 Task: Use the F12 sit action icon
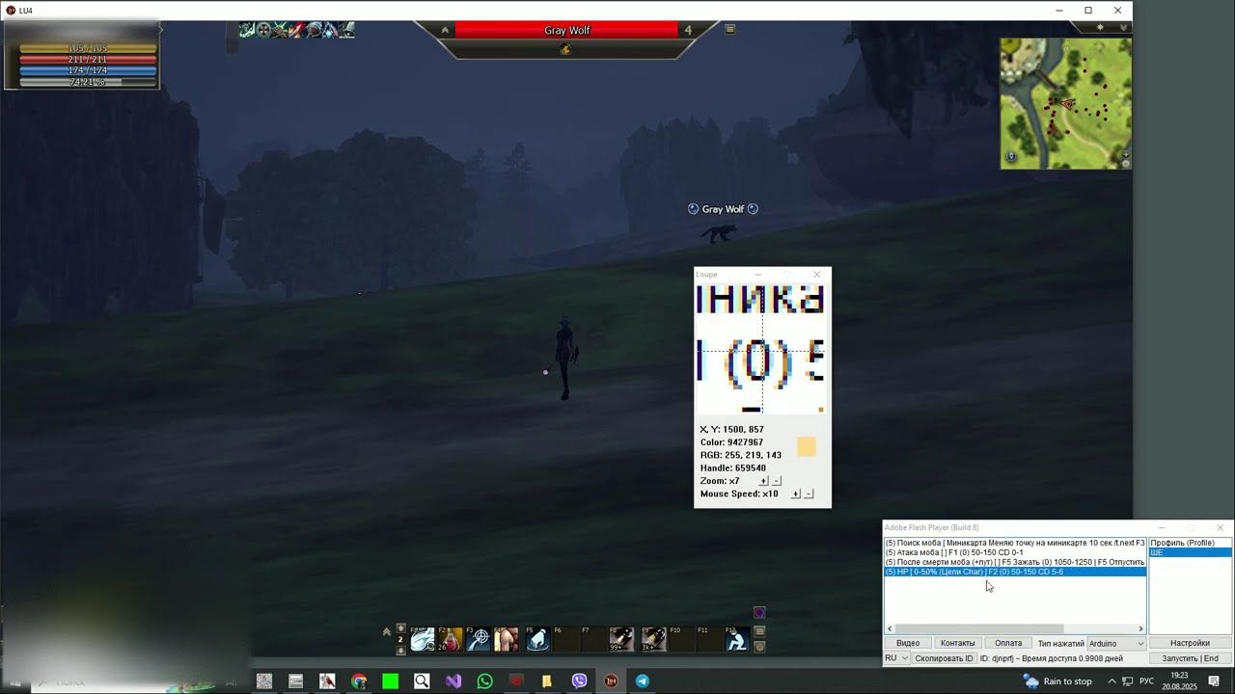(737, 639)
